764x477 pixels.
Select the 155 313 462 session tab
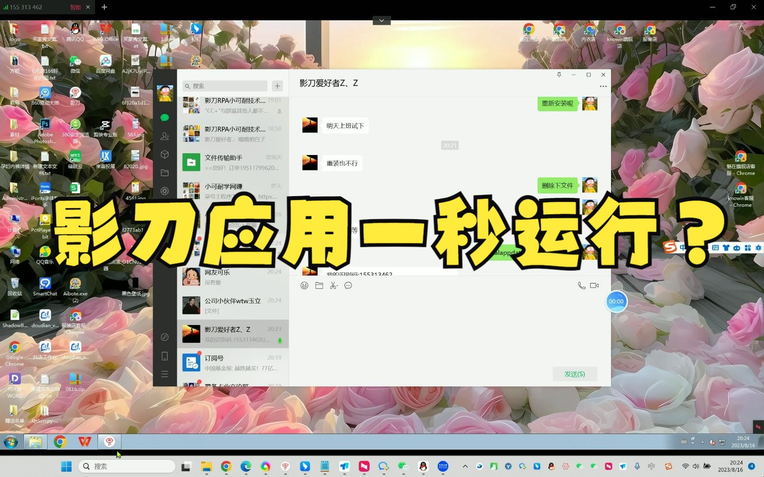click(47, 7)
